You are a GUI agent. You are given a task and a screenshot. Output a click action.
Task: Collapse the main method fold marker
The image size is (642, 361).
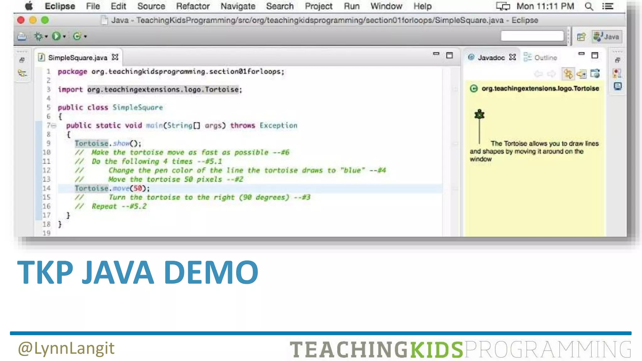(54, 126)
